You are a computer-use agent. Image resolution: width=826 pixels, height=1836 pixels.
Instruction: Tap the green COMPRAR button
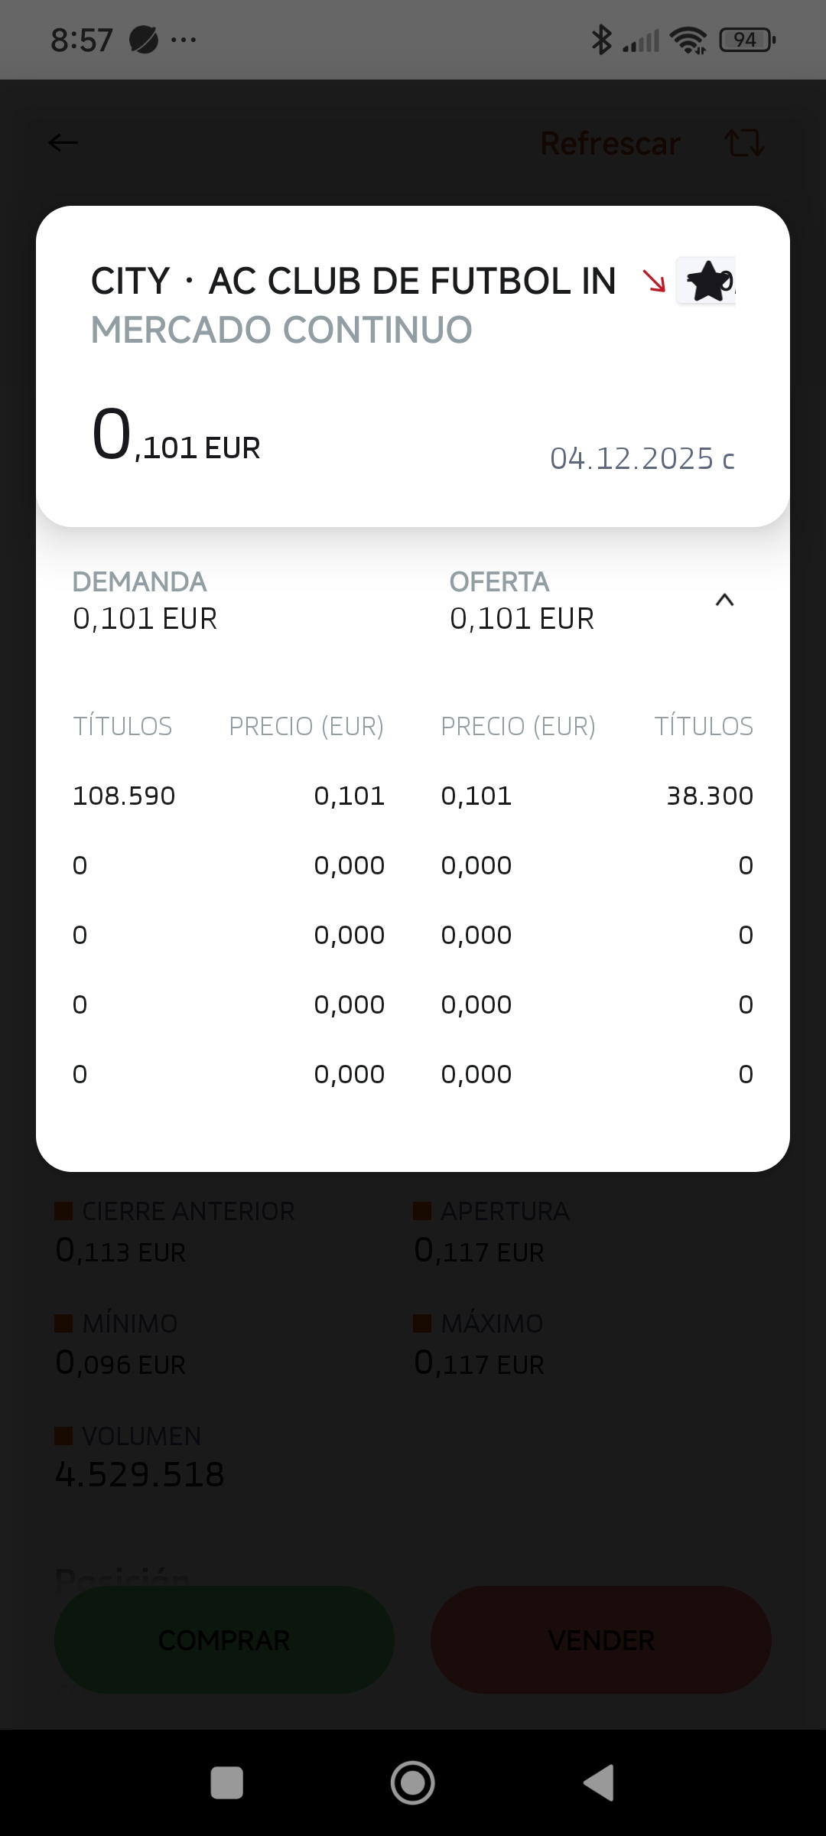224,1639
